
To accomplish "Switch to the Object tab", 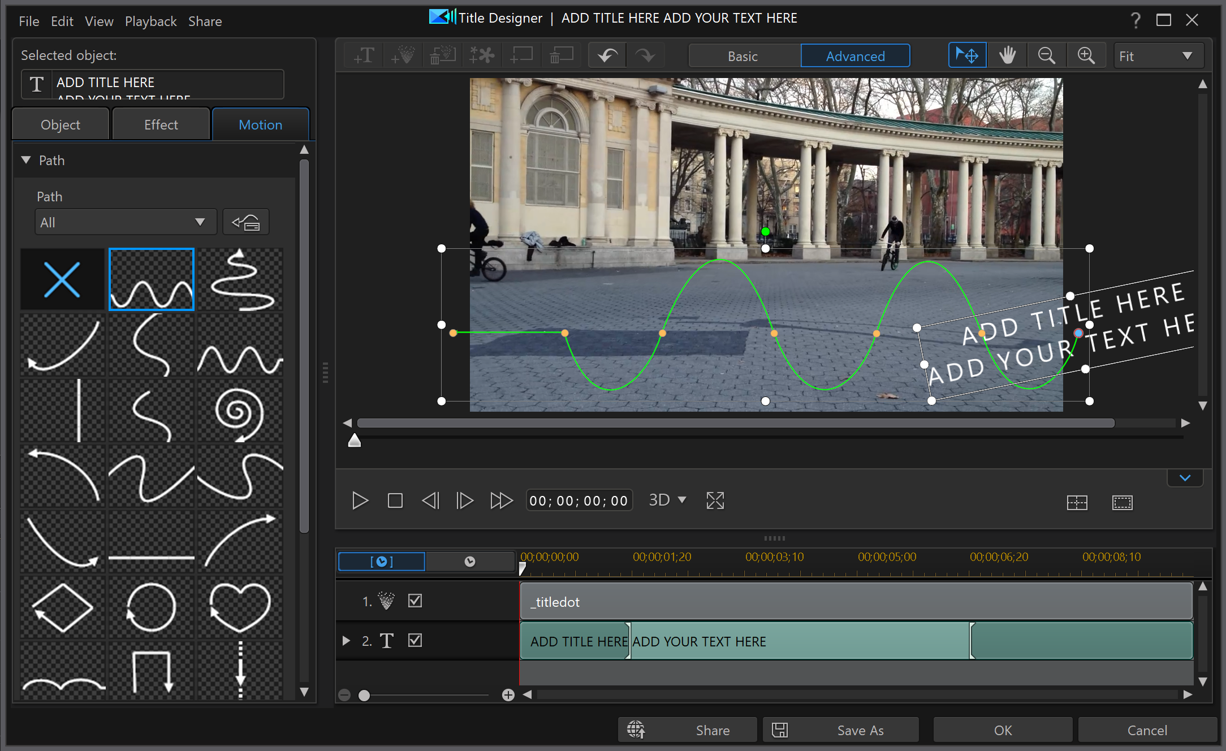I will [x=61, y=123].
